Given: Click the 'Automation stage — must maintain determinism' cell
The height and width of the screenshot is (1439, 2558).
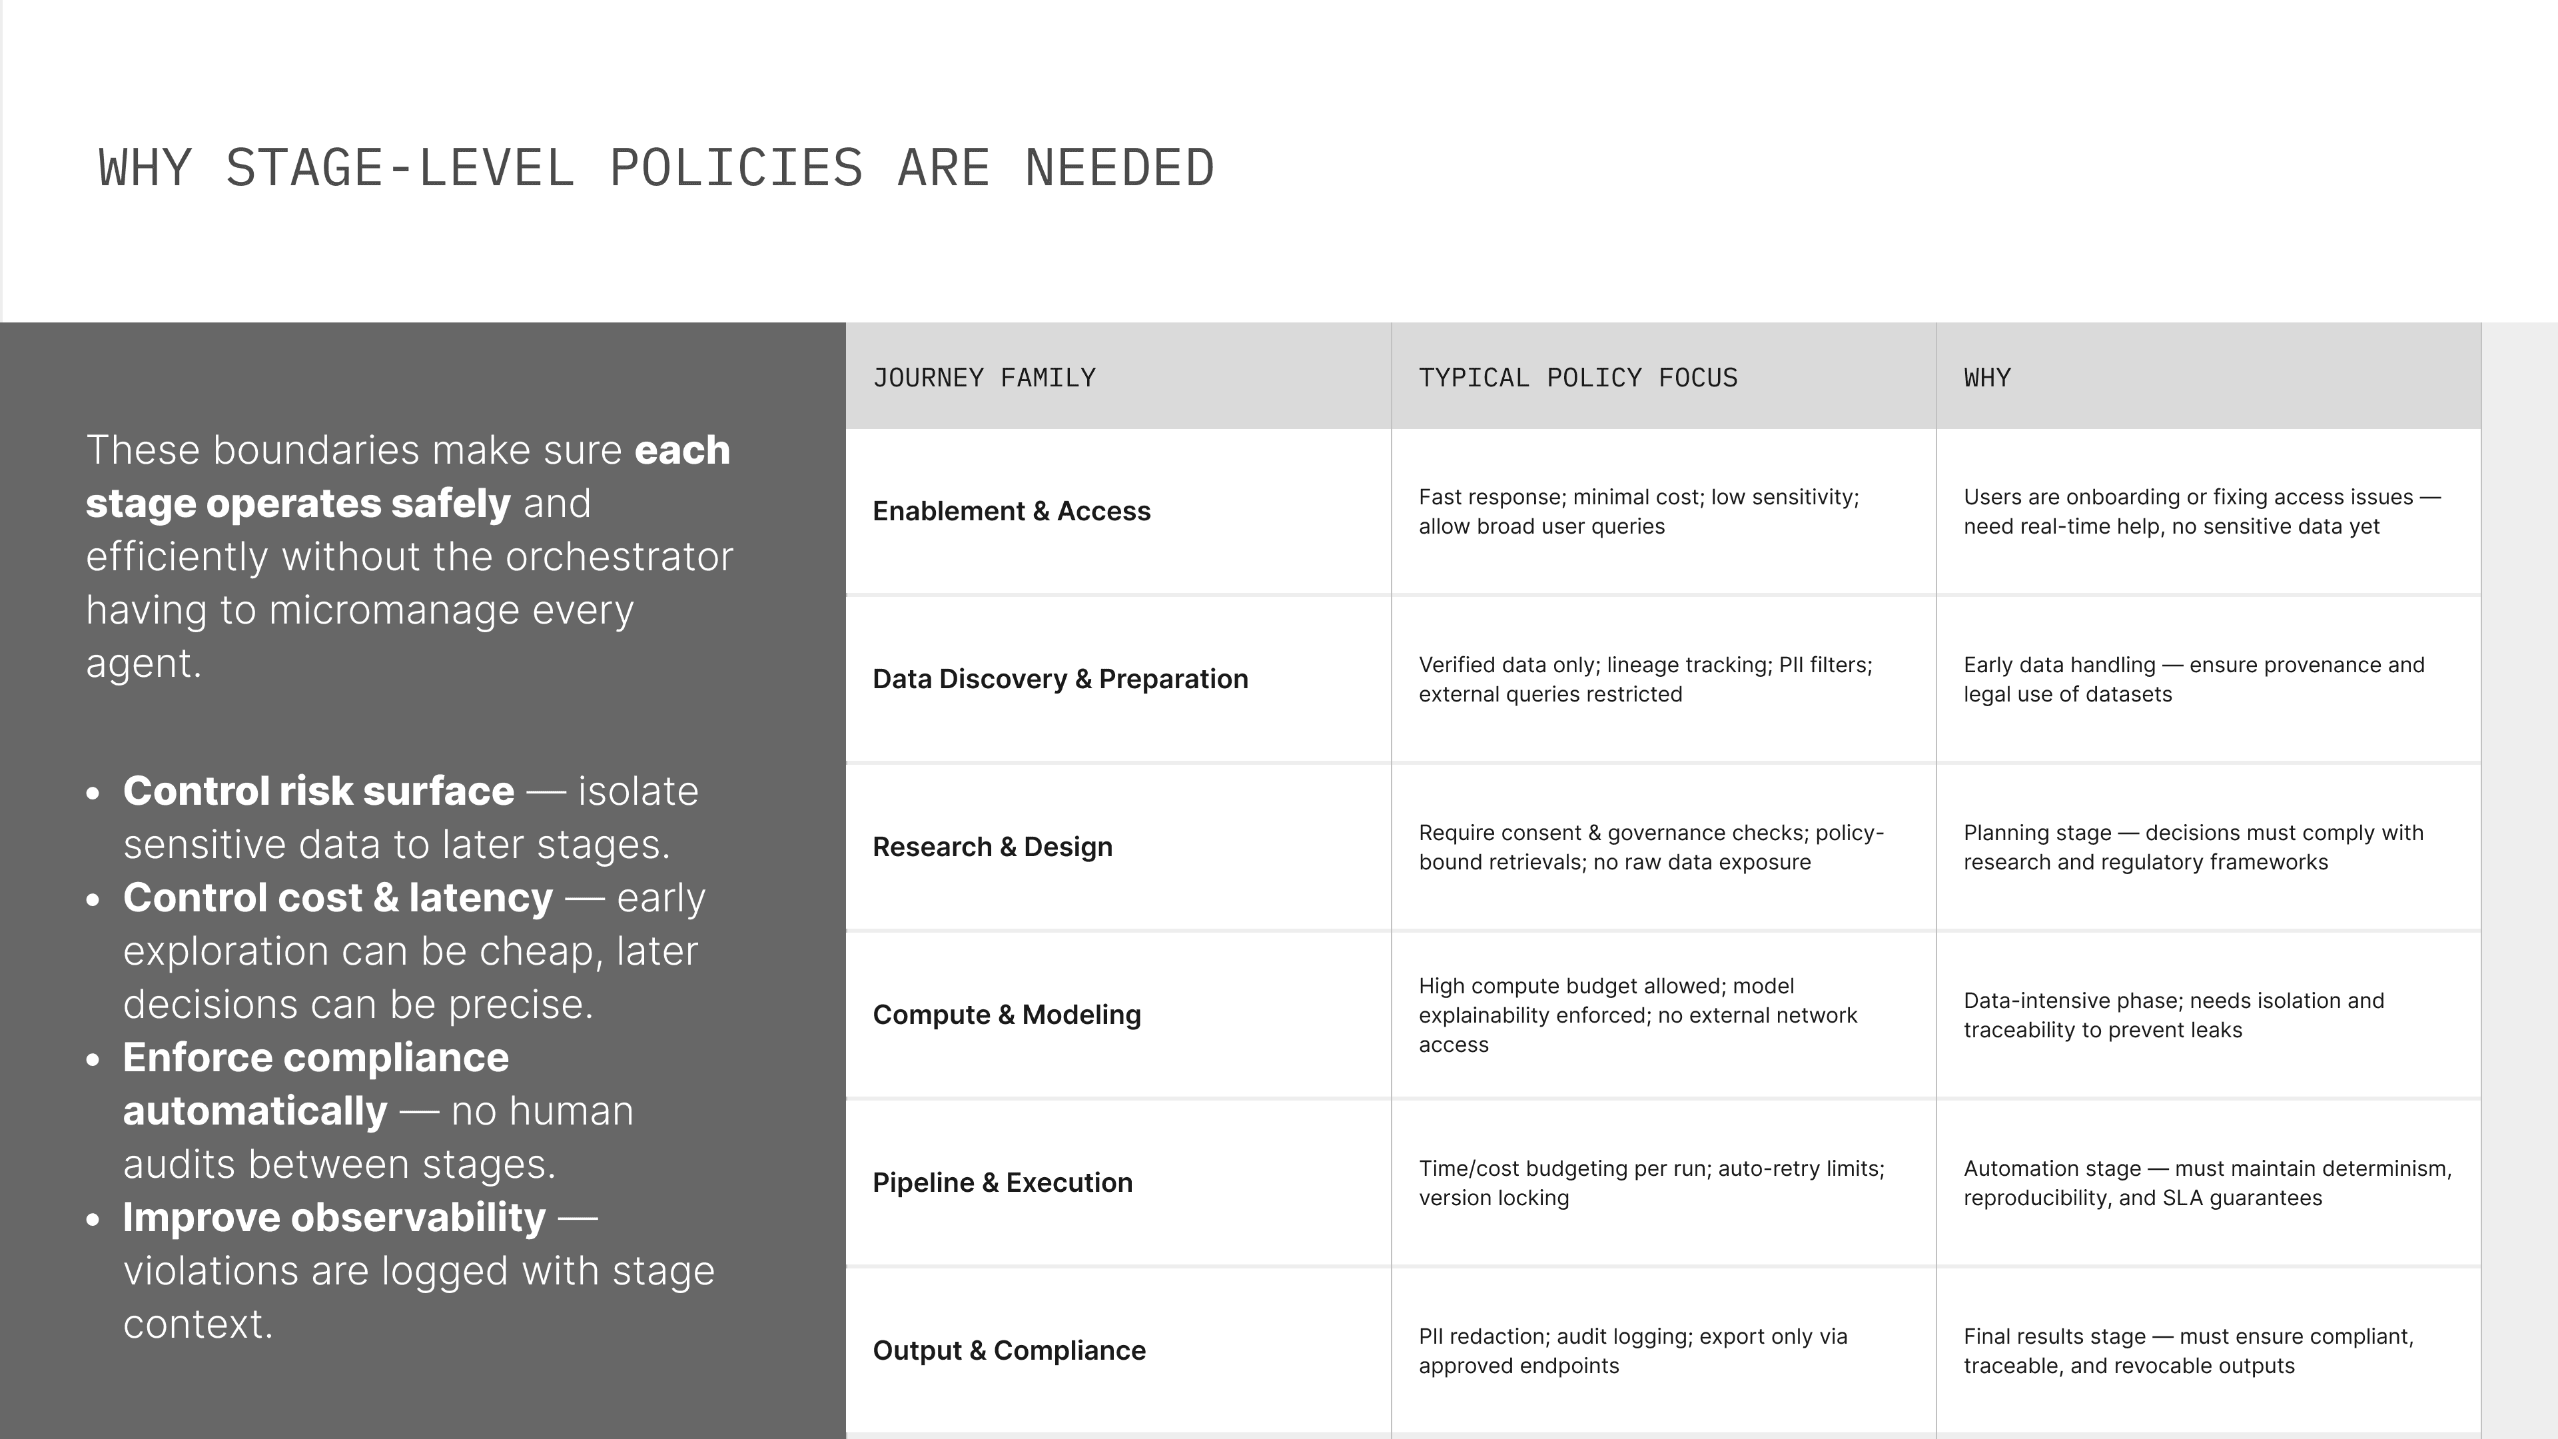Looking at the screenshot, I should point(2206,1183).
